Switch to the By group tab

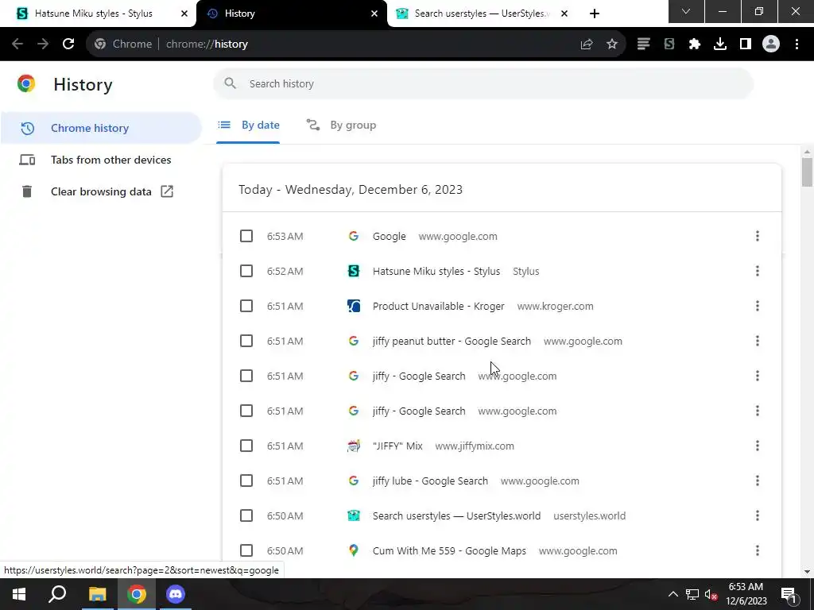[341, 125]
